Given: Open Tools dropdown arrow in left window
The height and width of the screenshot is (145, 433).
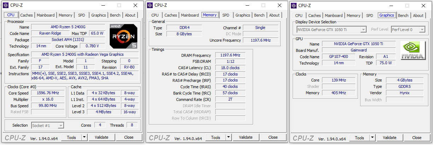Looking at the screenshot, I should pos(84,137).
